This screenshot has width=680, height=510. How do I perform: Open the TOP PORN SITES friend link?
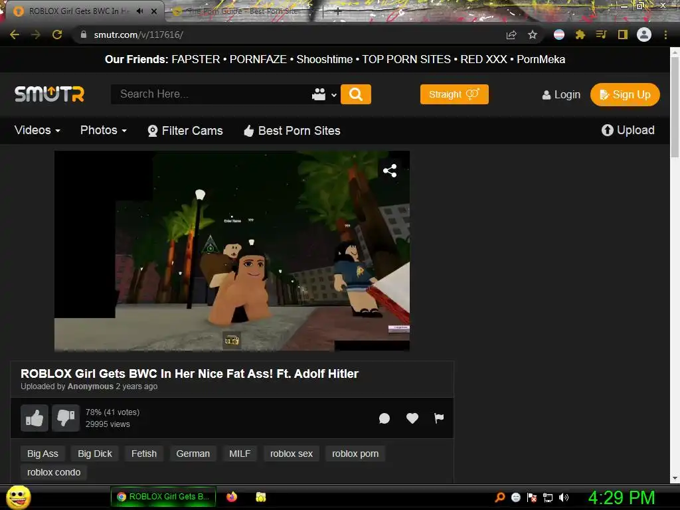point(406,59)
